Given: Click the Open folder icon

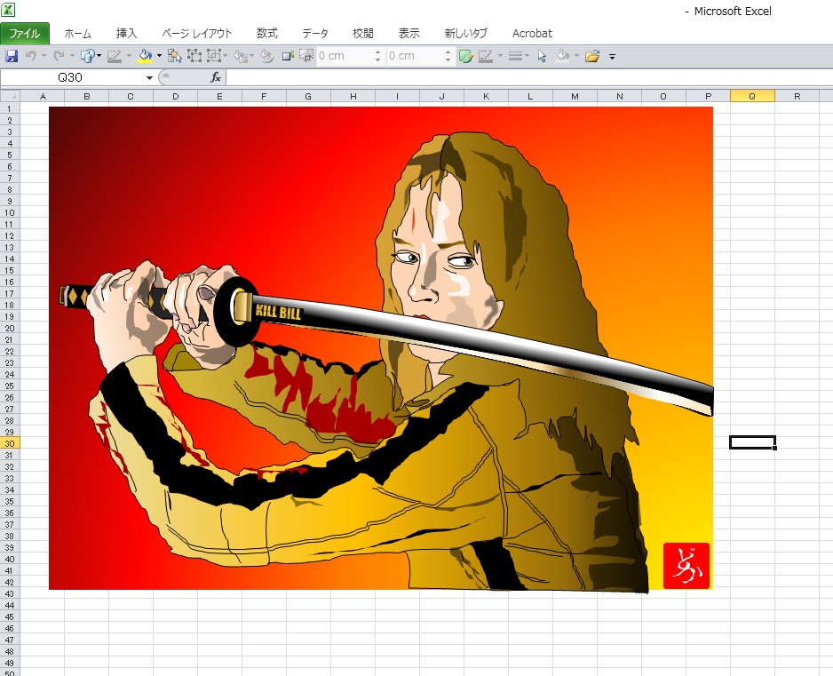Looking at the screenshot, I should tap(592, 56).
